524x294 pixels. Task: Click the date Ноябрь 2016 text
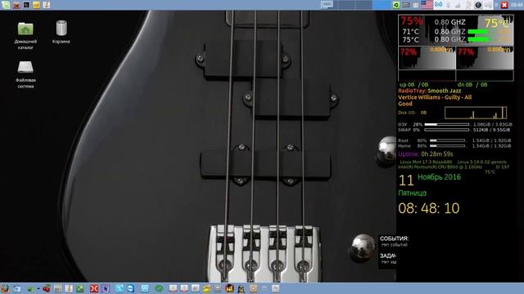point(439,177)
